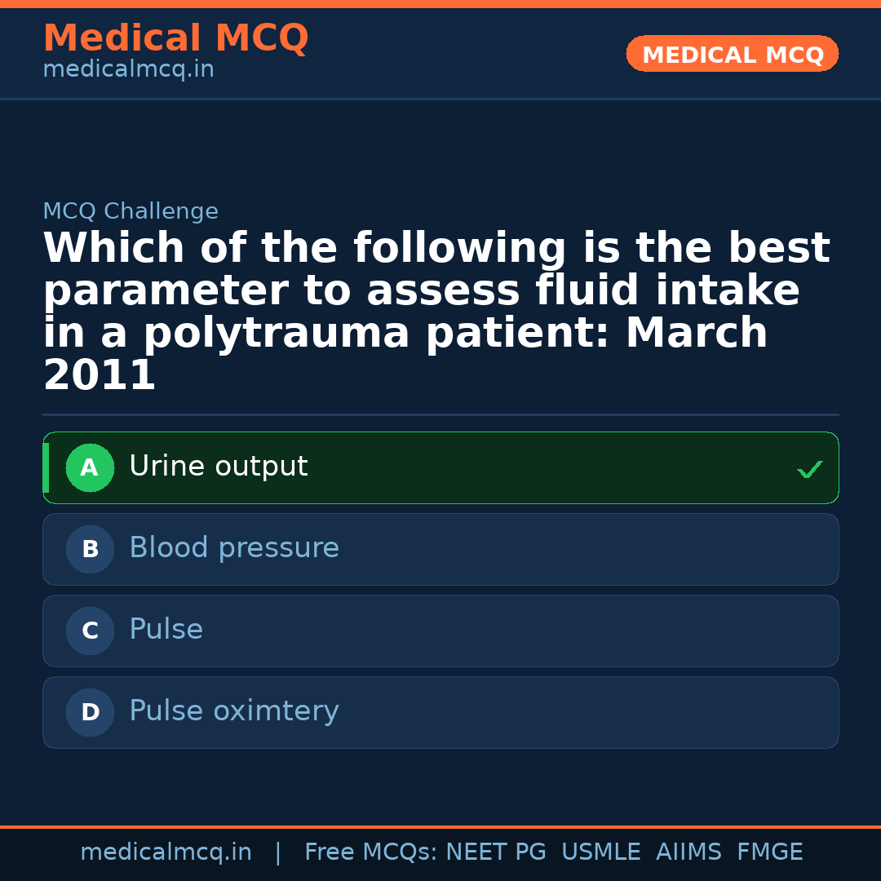The image size is (881, 881).
Task: Visit medicalmcq.in link in the header
Action: point(127,69)
